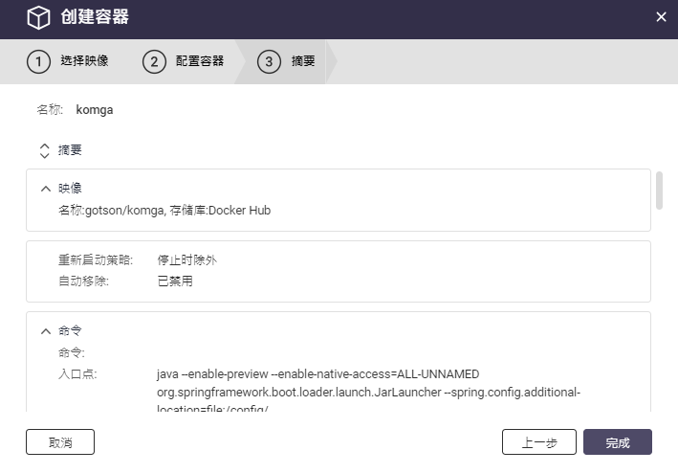Click the image text 名称:gotson/komga, 存储库:Docker Hub
The height and width of the screenshot is (473, 678).
[164, 211]
